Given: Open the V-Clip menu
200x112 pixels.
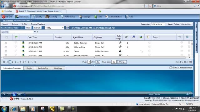Looking at the screenshot, I should [x=24, y=24].
